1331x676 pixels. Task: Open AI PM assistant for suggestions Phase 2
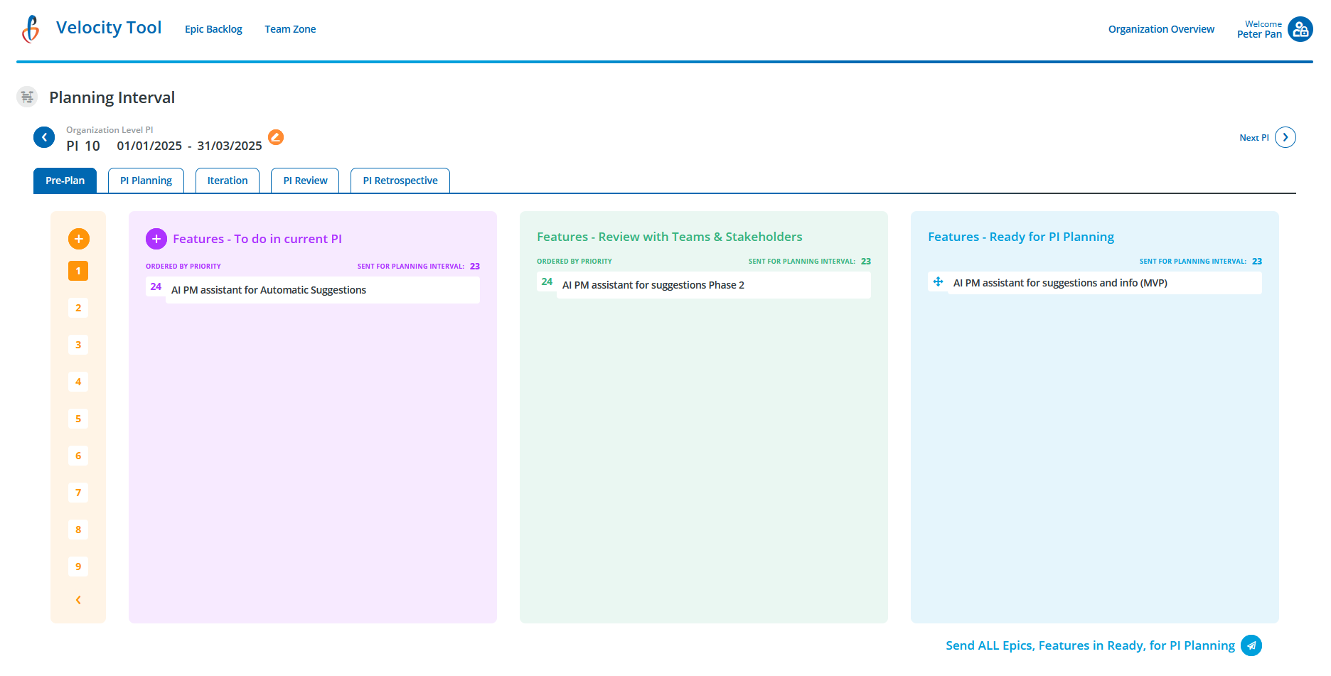coord(714,285)
